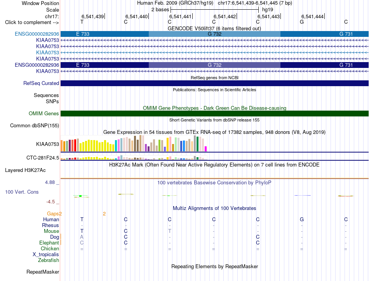Select the light-blue KIAA0753 transcript label

[47, 52]
